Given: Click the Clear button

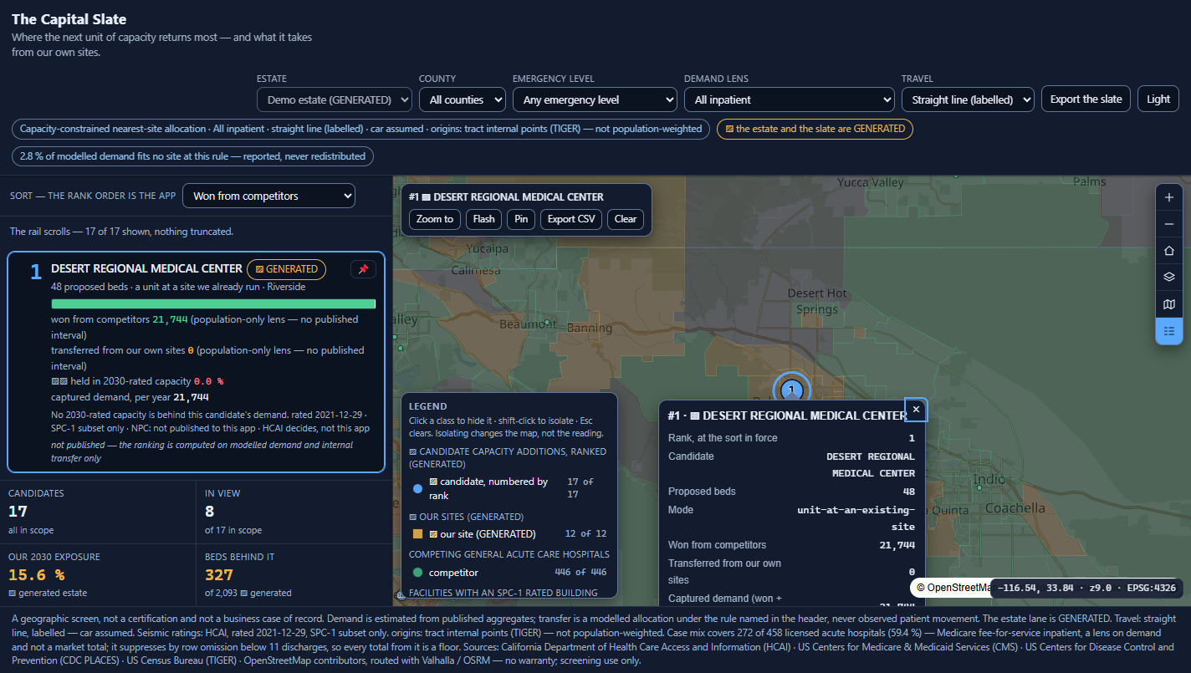Looking at the screenshot, I should (626, 219).
